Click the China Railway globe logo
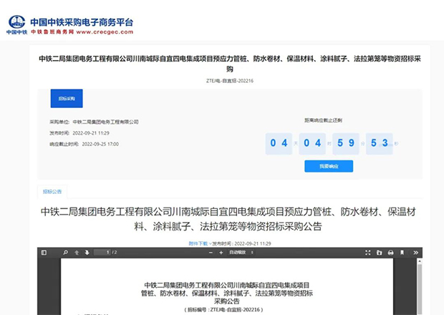Viewport: 444px width, 315px height. click(16, 21)
